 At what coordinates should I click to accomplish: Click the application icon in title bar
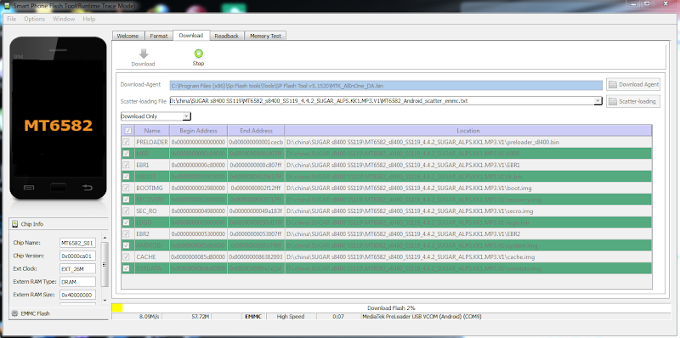(x=6, y=5)
